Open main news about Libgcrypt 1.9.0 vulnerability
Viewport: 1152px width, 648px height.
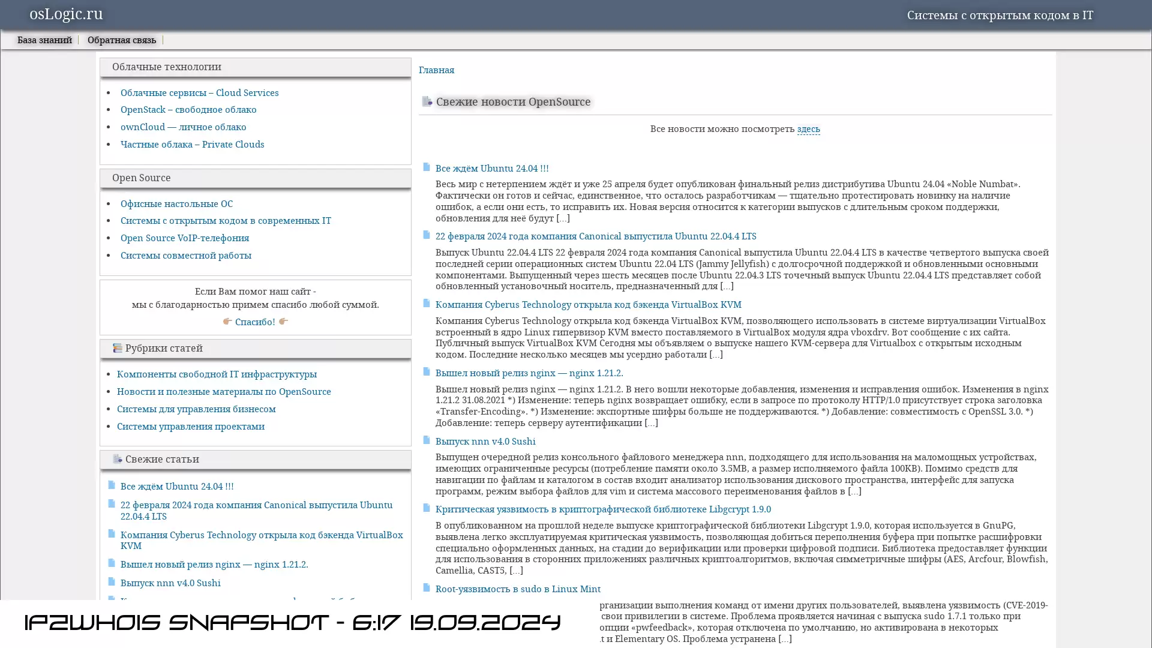tap(603, 509)
